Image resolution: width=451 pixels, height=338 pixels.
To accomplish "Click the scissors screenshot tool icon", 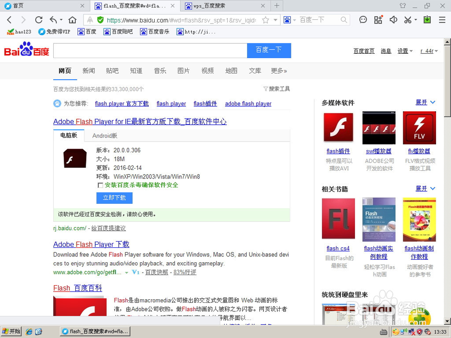I will (408, 20).
